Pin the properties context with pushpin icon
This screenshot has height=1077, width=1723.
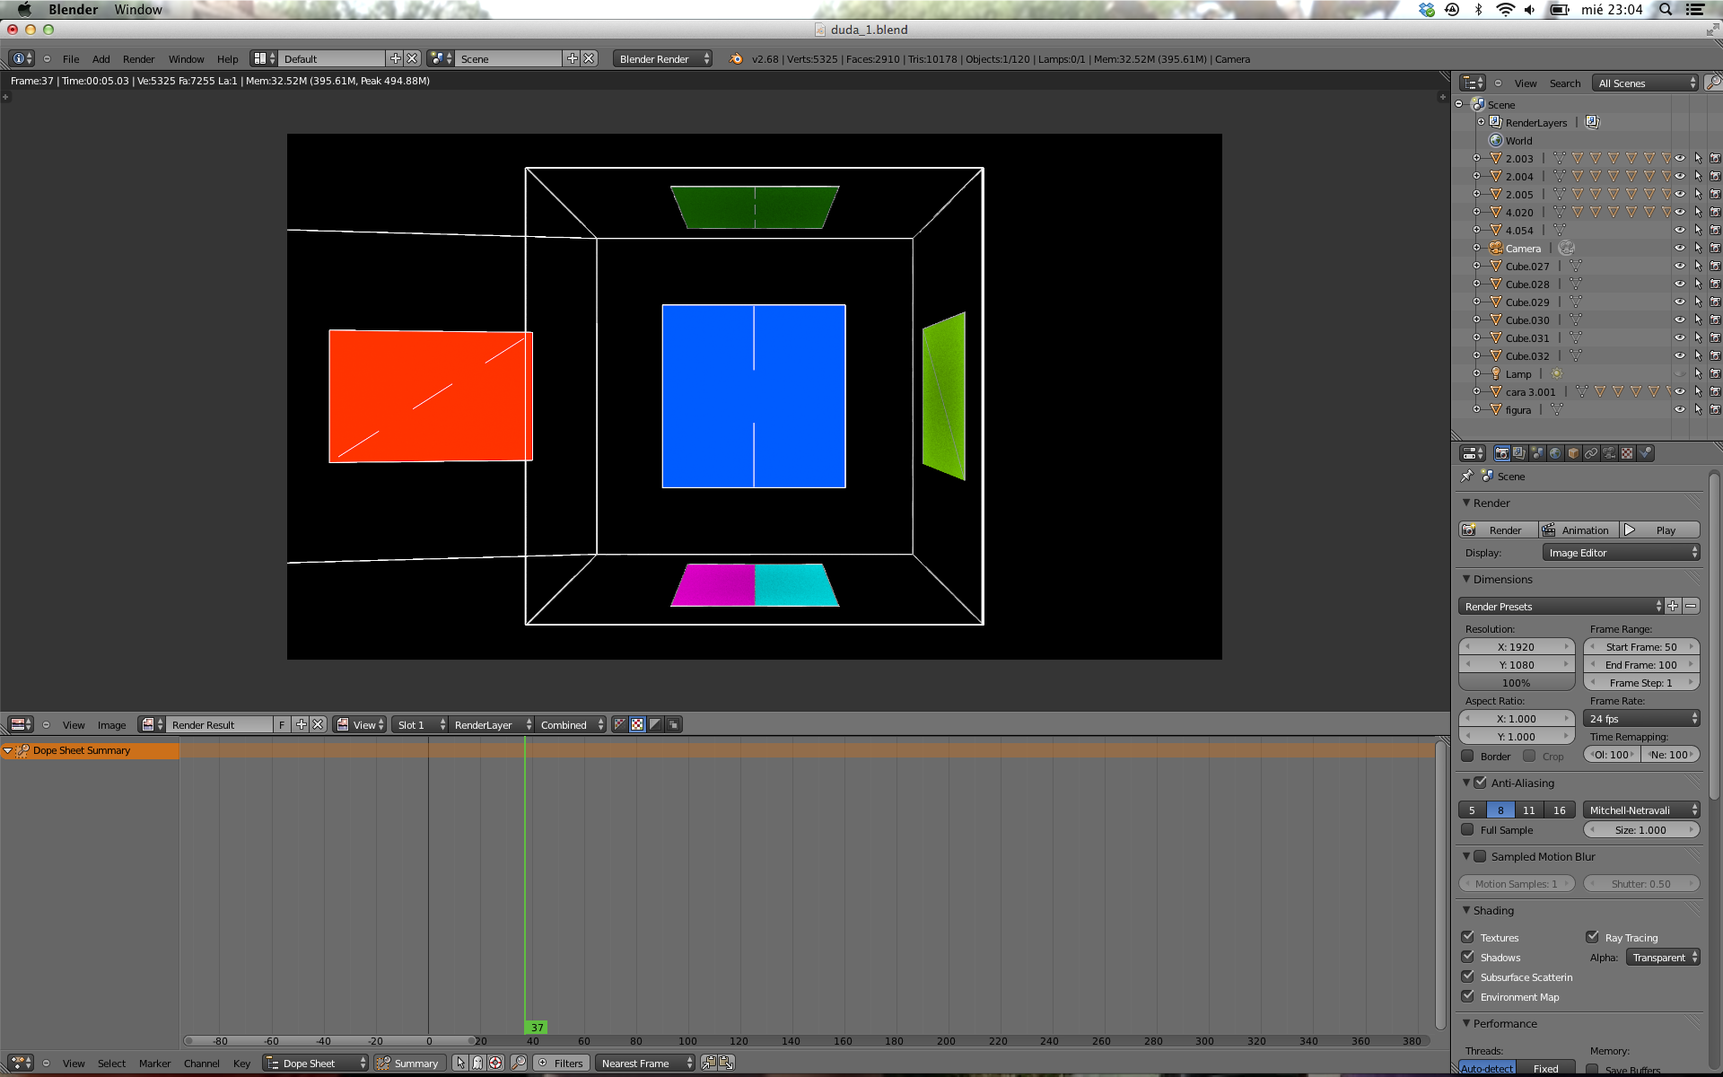point(1467,476)
